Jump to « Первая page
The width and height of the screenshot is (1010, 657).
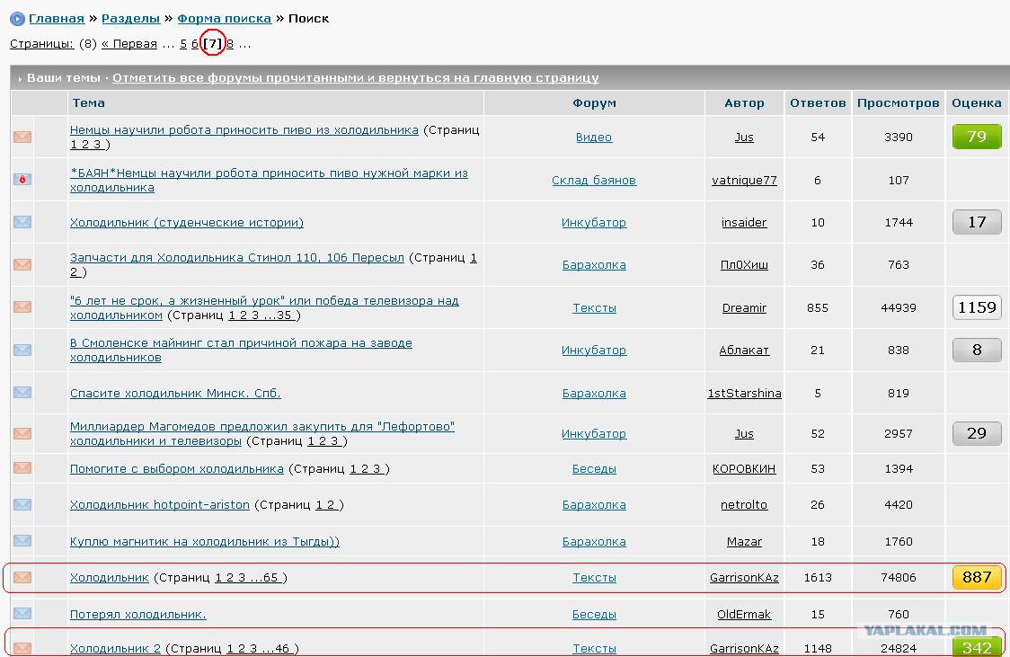pos(129,44)
